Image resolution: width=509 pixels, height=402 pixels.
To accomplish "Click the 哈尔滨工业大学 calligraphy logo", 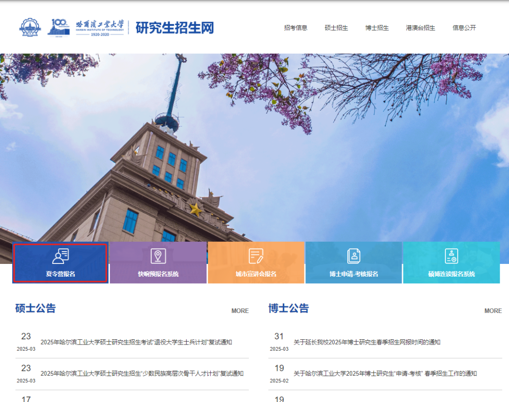I will click(x=99, y=28).
